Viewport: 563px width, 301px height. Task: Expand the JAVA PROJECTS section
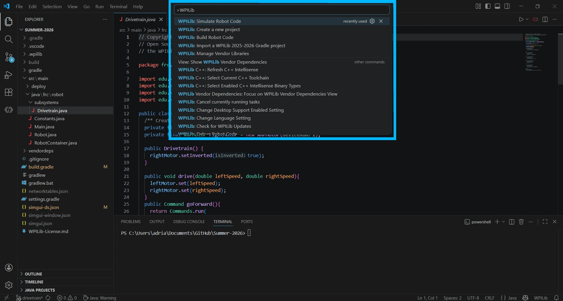coord(40,290)
